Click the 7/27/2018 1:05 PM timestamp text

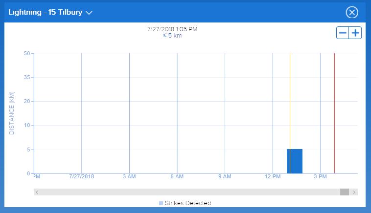(x=172, y=29)
